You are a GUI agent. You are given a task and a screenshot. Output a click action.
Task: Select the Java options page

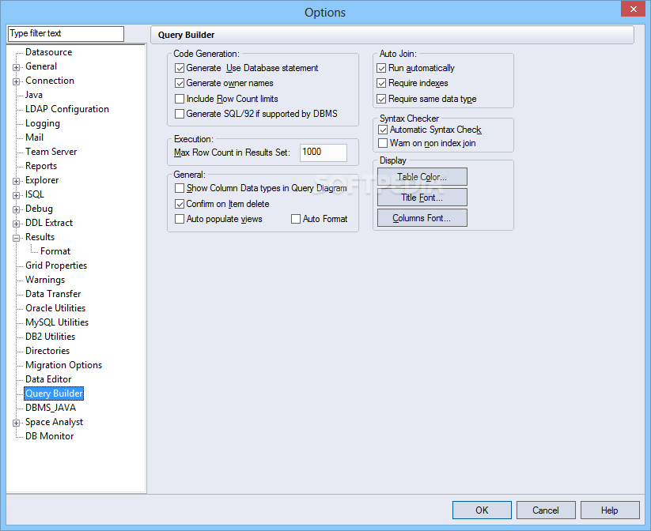[x=34, y=95]
